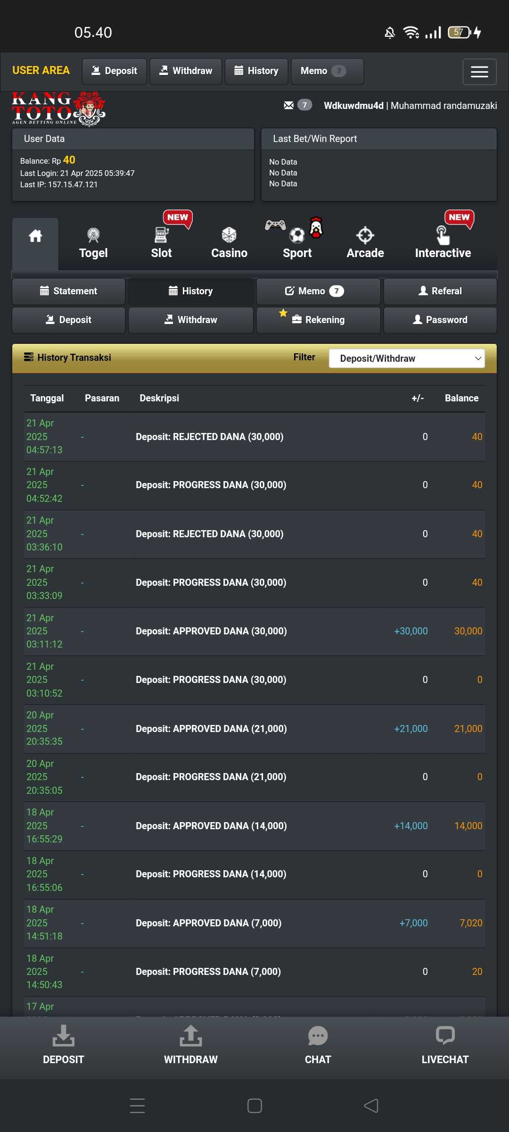The image size is (509, 1132).
Task: Open the Arcade crosshair category
Action: pyautogui.click(x=365, y=244)
